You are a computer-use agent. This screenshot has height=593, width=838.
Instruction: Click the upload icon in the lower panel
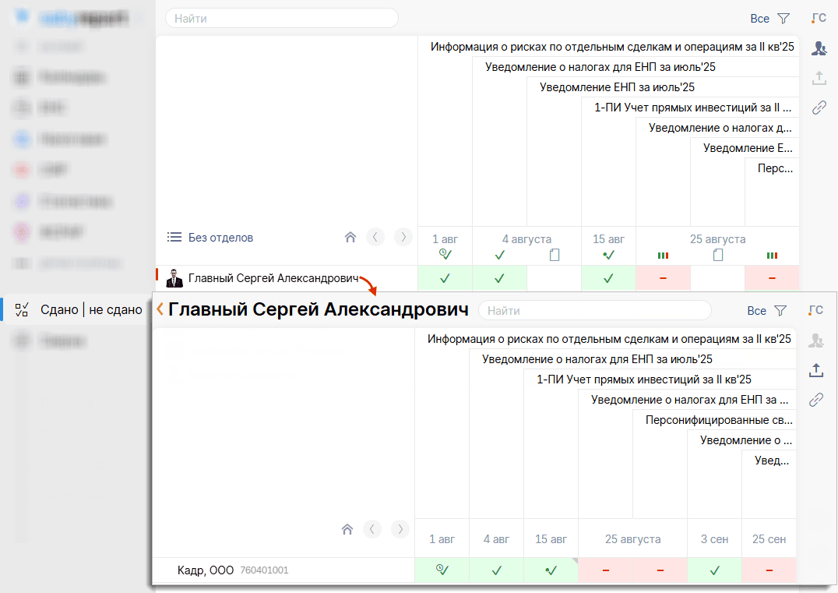816,370
